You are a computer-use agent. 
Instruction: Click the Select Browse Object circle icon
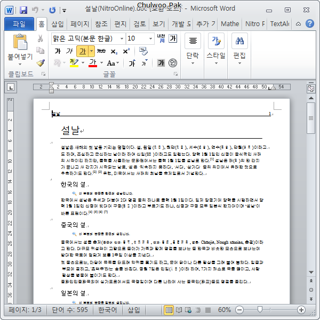(x=311, y=290)
